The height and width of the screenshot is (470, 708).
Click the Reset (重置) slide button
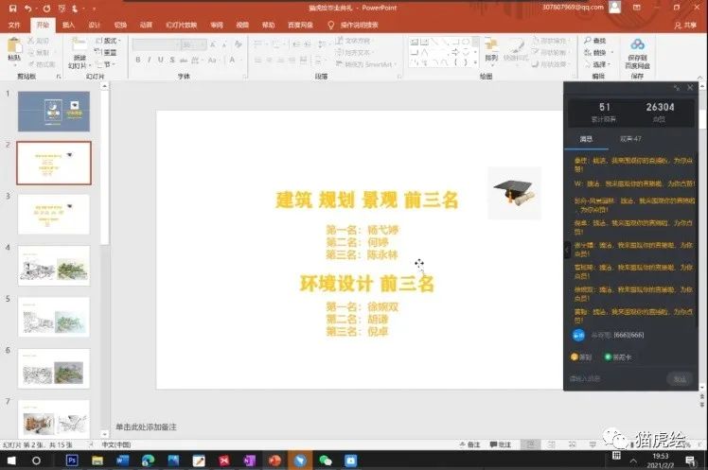coord(106,52)
